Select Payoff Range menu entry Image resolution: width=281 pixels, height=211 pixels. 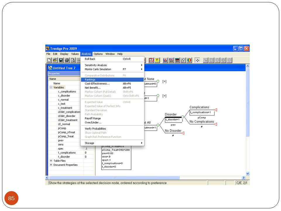click(x=112, y=118)
